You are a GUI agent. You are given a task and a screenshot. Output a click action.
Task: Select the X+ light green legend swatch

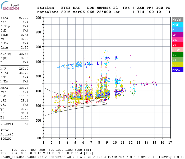point(178,60)
